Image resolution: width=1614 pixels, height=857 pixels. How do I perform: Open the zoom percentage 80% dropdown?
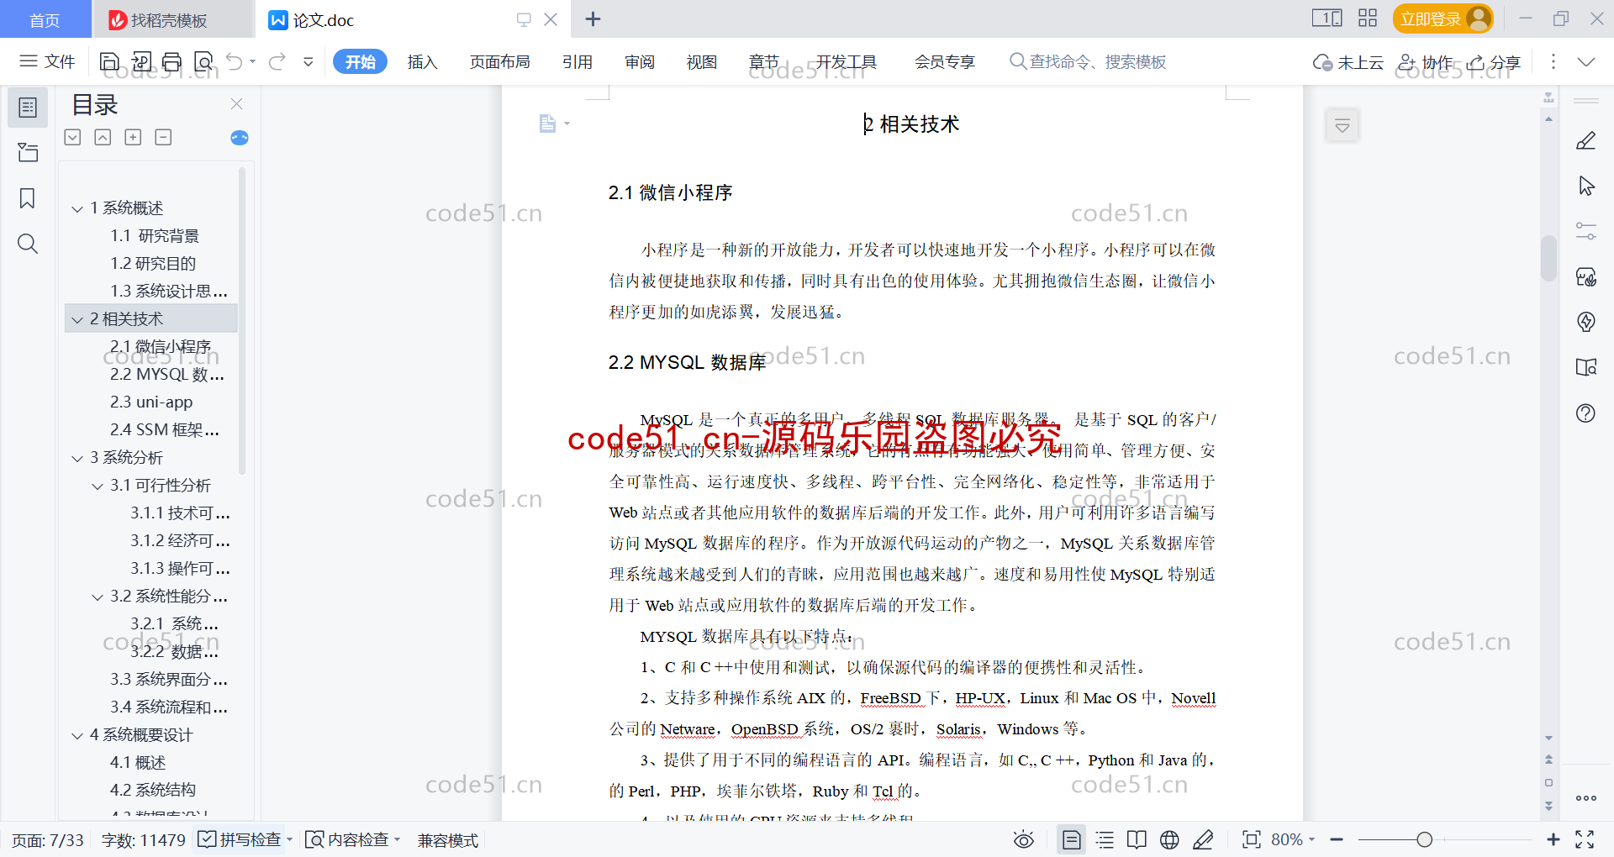click(x=1293, y=839)
